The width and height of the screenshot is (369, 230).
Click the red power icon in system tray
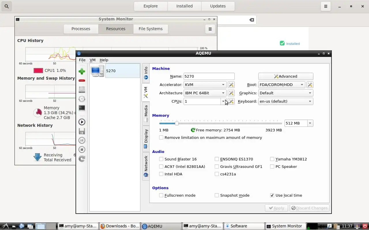365,226
